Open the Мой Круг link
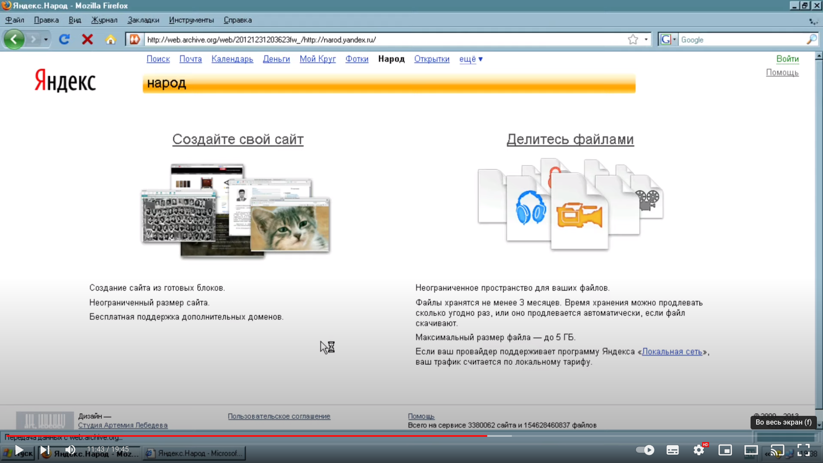The height and width of the screenshot is (463, 823). [x=317, y=59]
